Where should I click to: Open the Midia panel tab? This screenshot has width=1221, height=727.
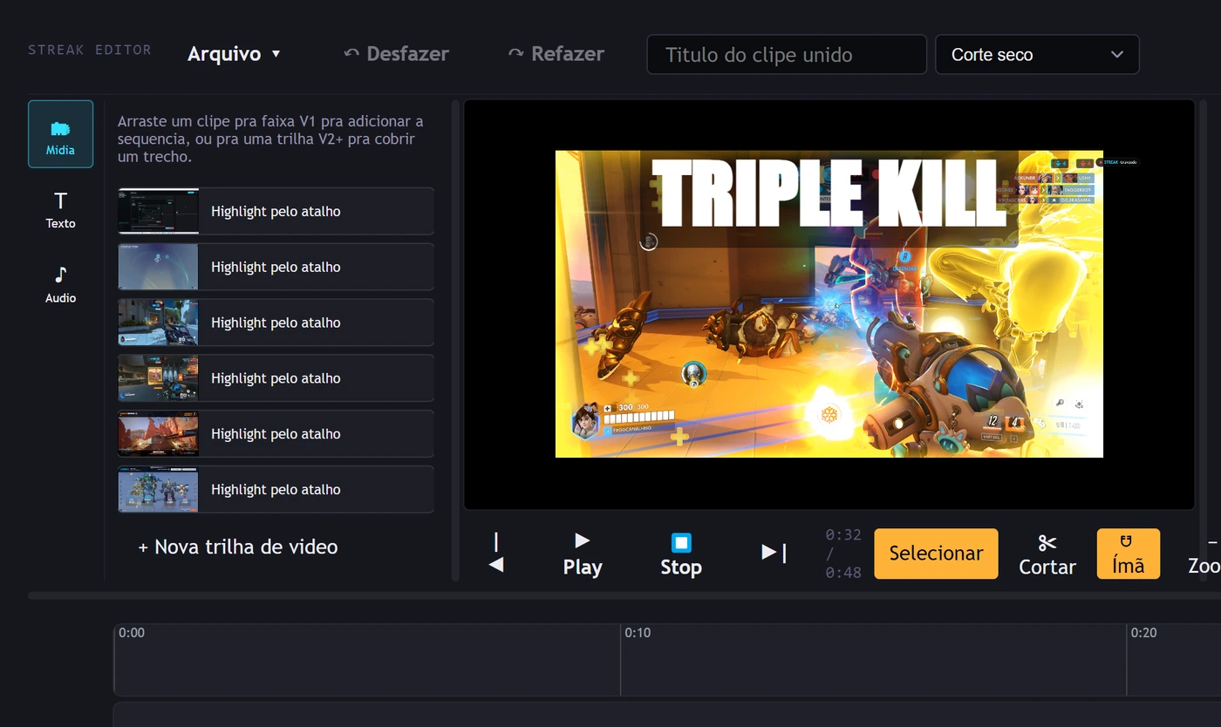tap(60, 133)
